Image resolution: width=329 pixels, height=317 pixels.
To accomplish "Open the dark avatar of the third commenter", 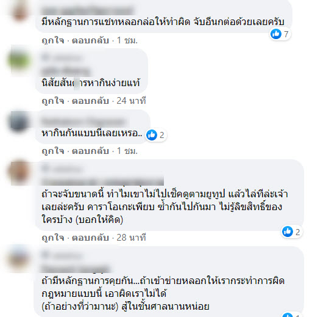I will pos(19,122).
